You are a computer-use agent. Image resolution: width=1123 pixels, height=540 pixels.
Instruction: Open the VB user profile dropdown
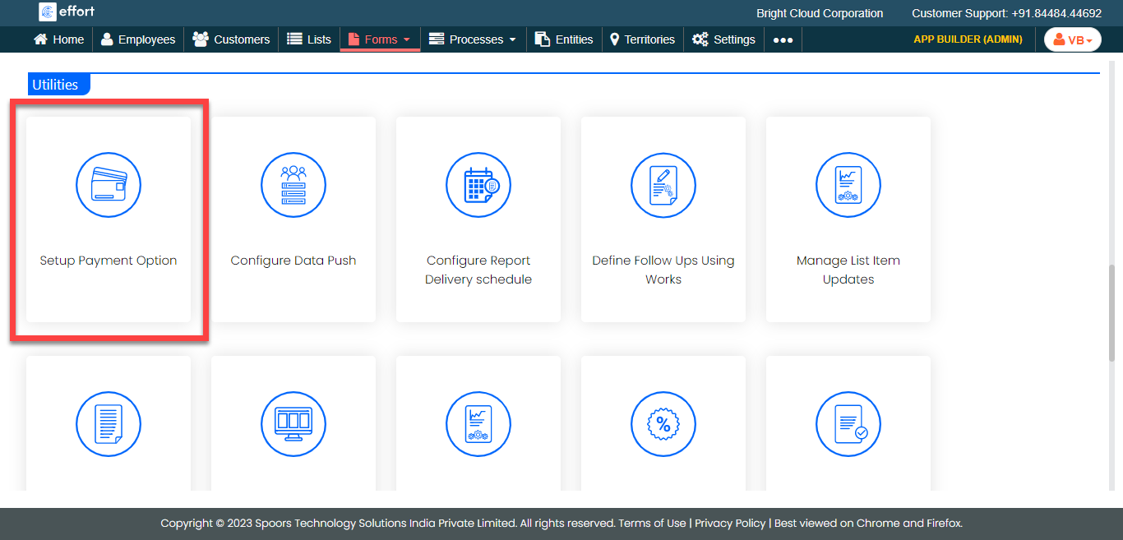(x=1072, y=39)
